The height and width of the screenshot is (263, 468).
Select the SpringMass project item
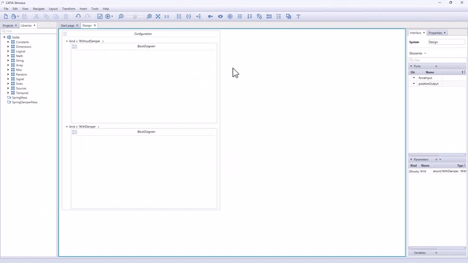click(19, 97)
